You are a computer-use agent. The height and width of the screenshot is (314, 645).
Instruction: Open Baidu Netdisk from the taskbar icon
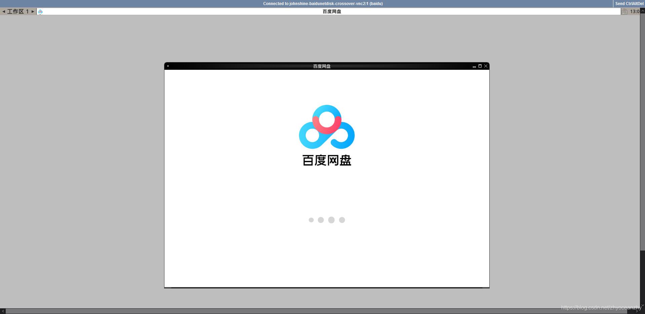click(x=40, y=11)
